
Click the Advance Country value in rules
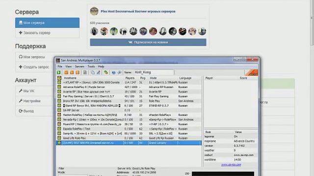click(x=244, y=141)
